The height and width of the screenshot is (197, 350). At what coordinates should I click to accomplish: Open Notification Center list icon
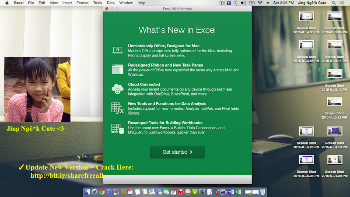coord(342,3)
